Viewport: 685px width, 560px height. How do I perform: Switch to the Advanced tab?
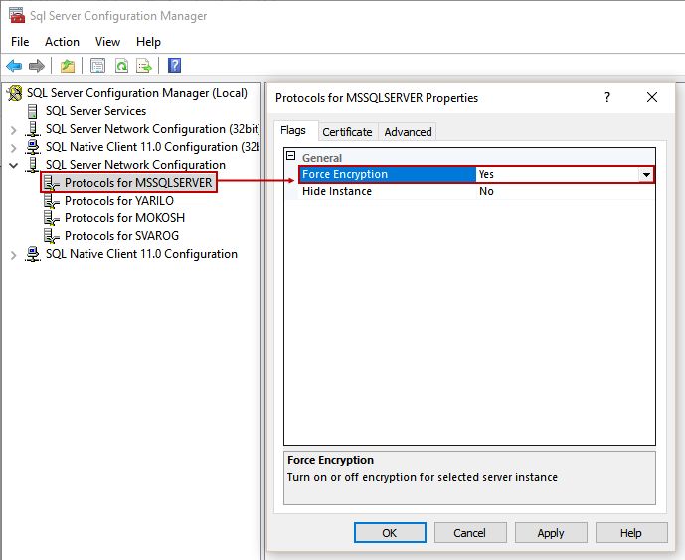(x=408, y=132)
